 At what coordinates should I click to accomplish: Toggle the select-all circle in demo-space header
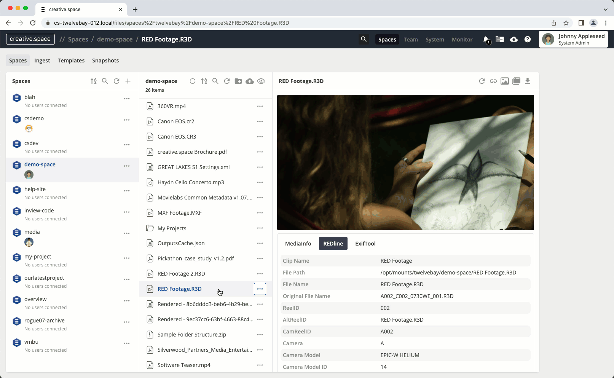193,81
